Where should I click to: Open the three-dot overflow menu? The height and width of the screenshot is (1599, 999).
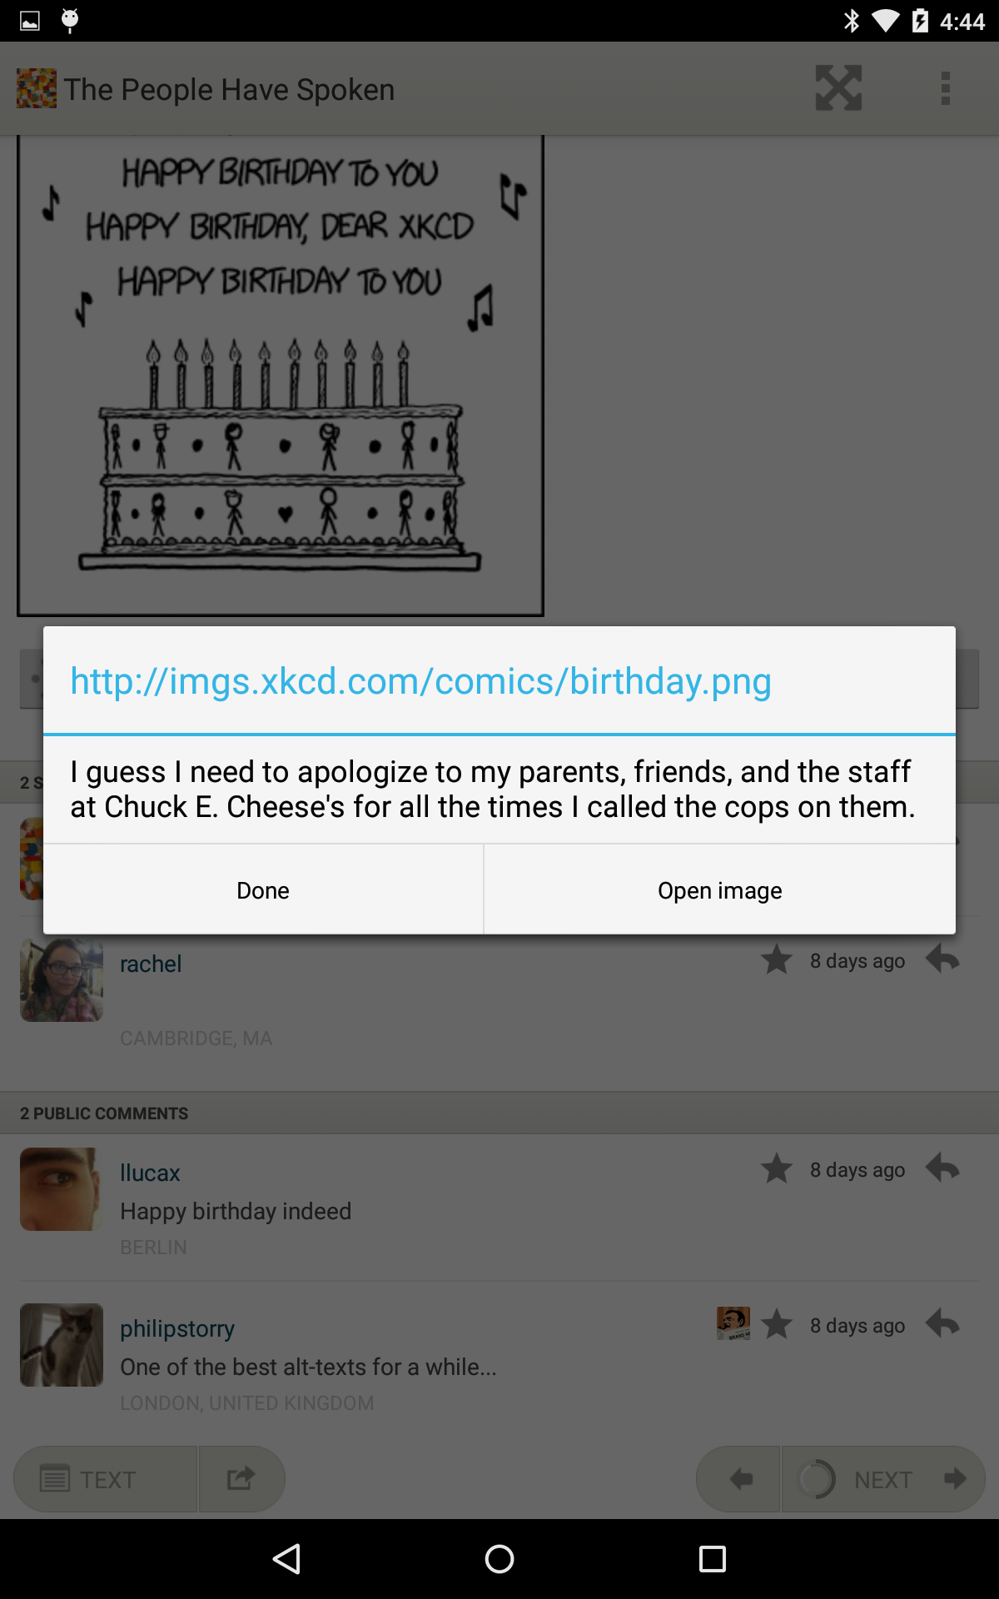[x=945, y=88]
